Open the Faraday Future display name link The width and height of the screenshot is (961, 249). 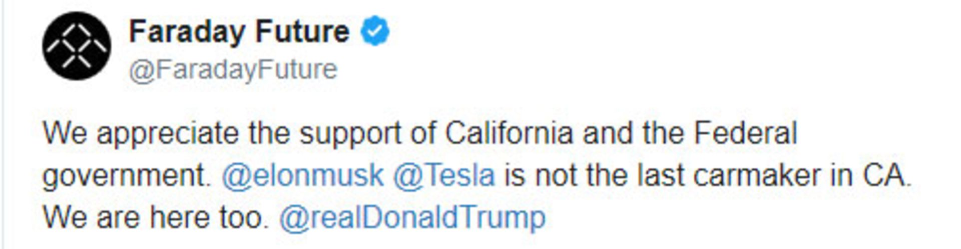point(239,31)
